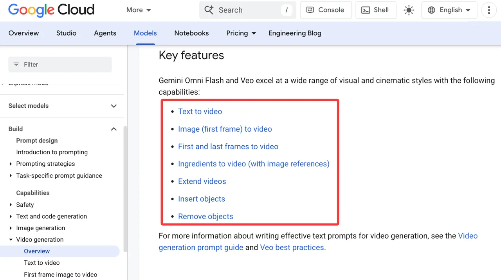Open the Text to video link

coord(200,112)
